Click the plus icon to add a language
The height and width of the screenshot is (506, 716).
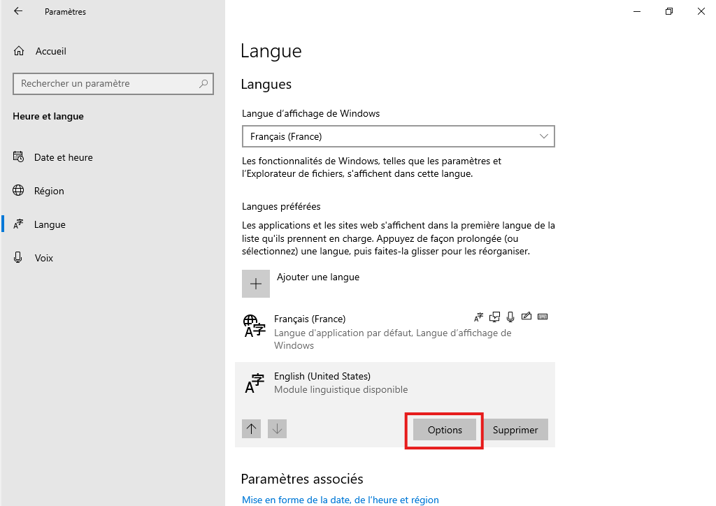click(x=255, y=284)
